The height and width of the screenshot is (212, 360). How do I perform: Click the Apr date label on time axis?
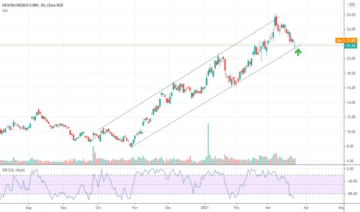[x=306, y=208]
